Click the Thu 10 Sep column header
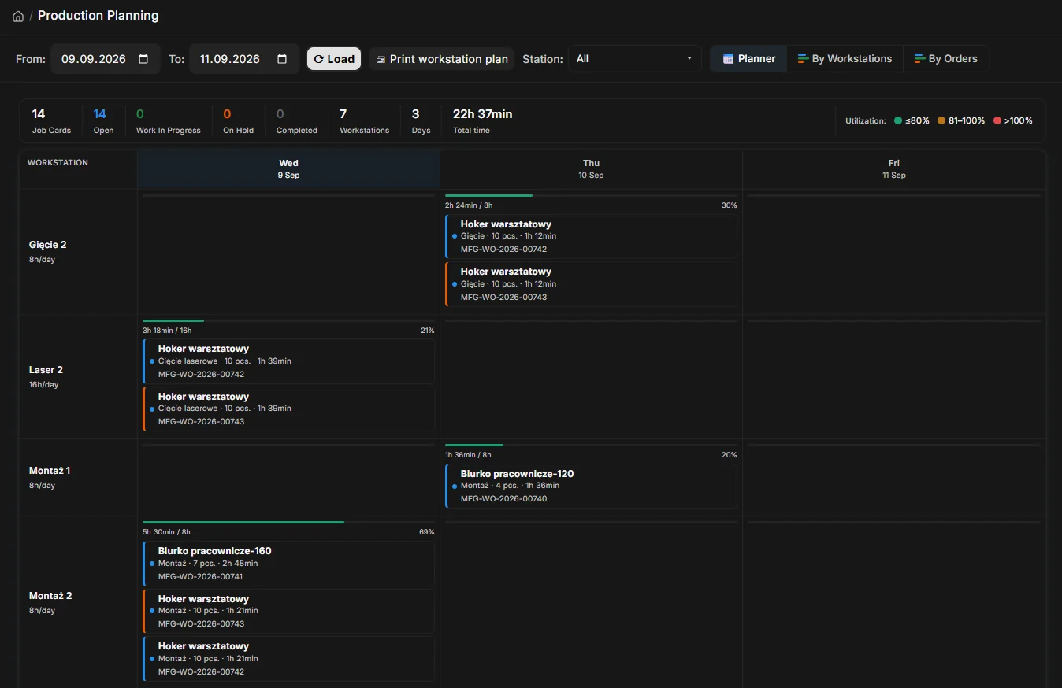Viewport: 1062px width, 688px height. (591, 169)
